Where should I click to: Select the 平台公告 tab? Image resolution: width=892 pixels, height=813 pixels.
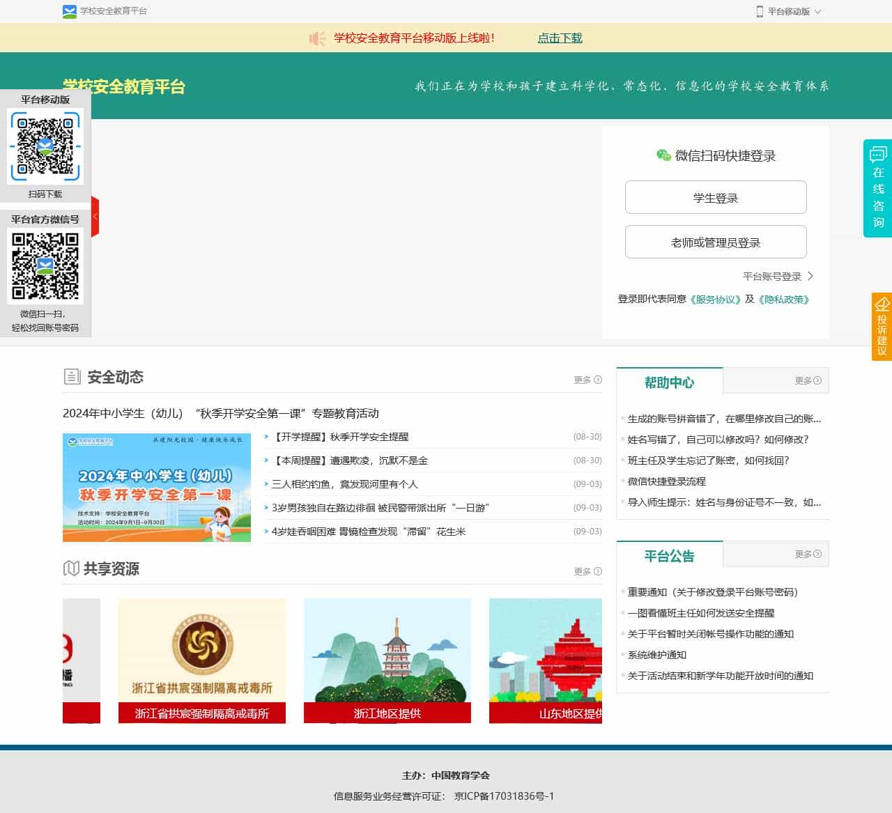tap(669, 556)
